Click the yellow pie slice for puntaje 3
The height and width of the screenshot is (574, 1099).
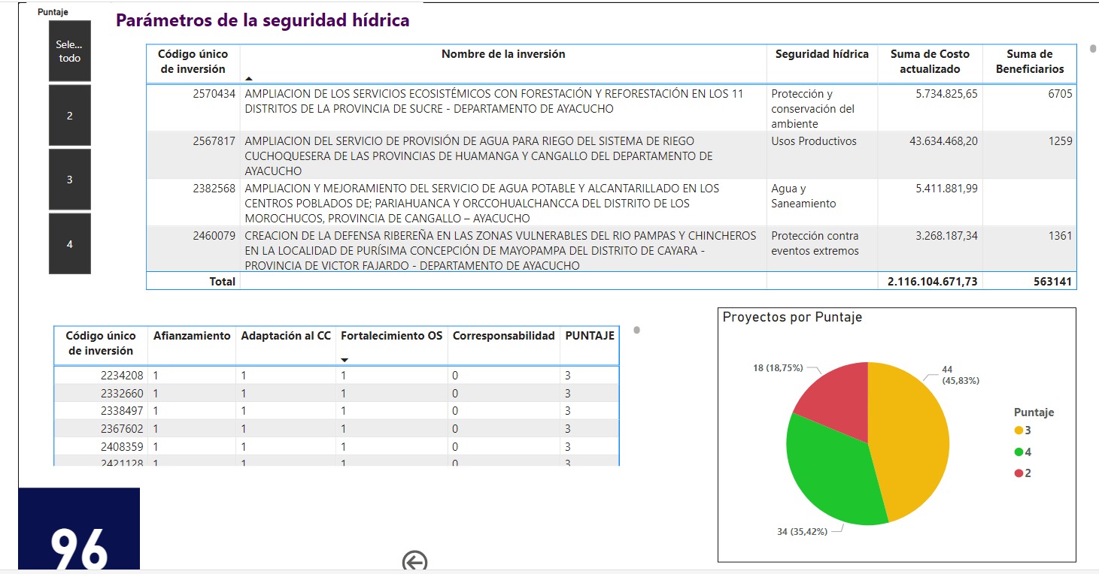[x=910, y=436]
